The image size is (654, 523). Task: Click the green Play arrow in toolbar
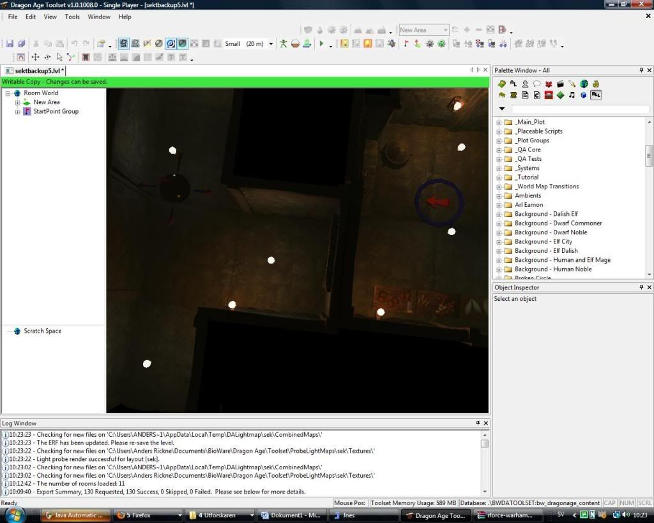coord(321,43)
